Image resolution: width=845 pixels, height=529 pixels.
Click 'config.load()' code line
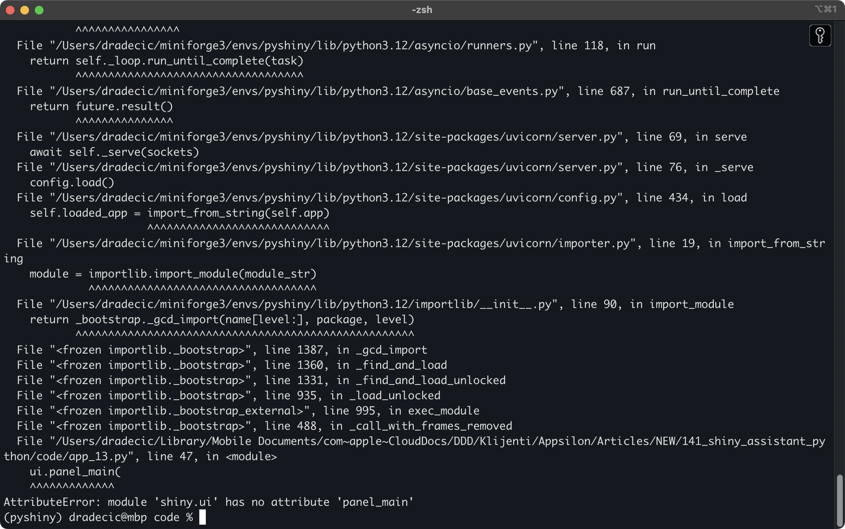coord(72,182)
